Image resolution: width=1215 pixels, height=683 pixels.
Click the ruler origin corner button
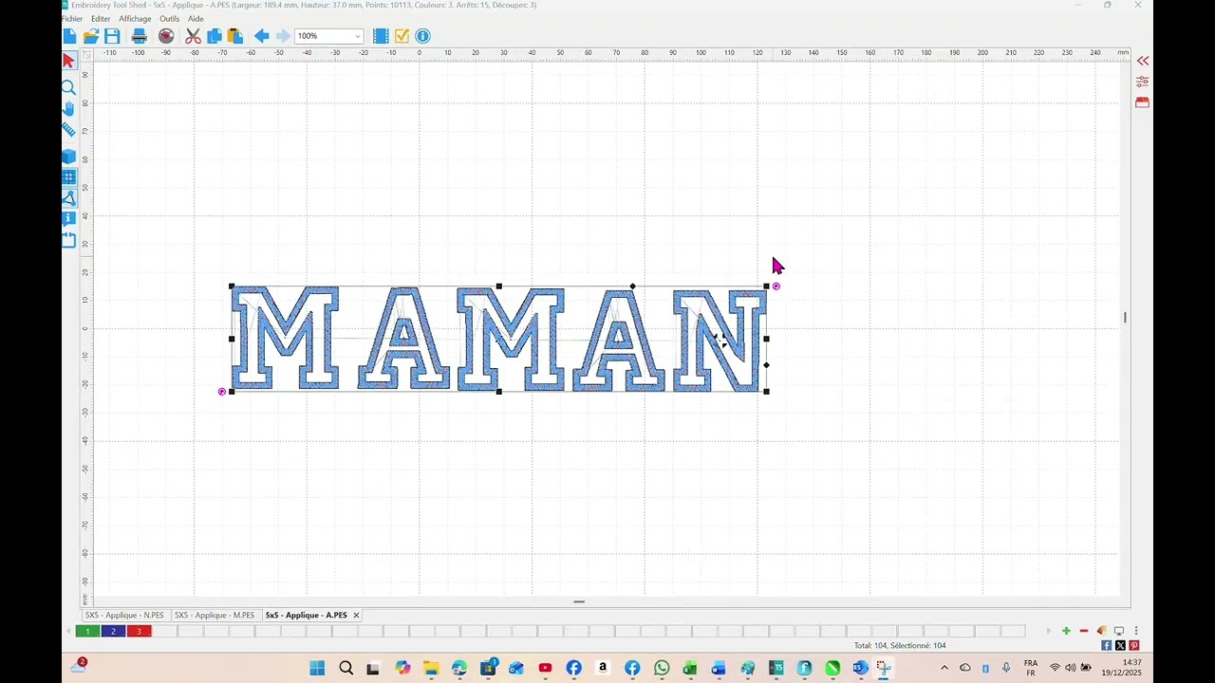tap(86, 54)
